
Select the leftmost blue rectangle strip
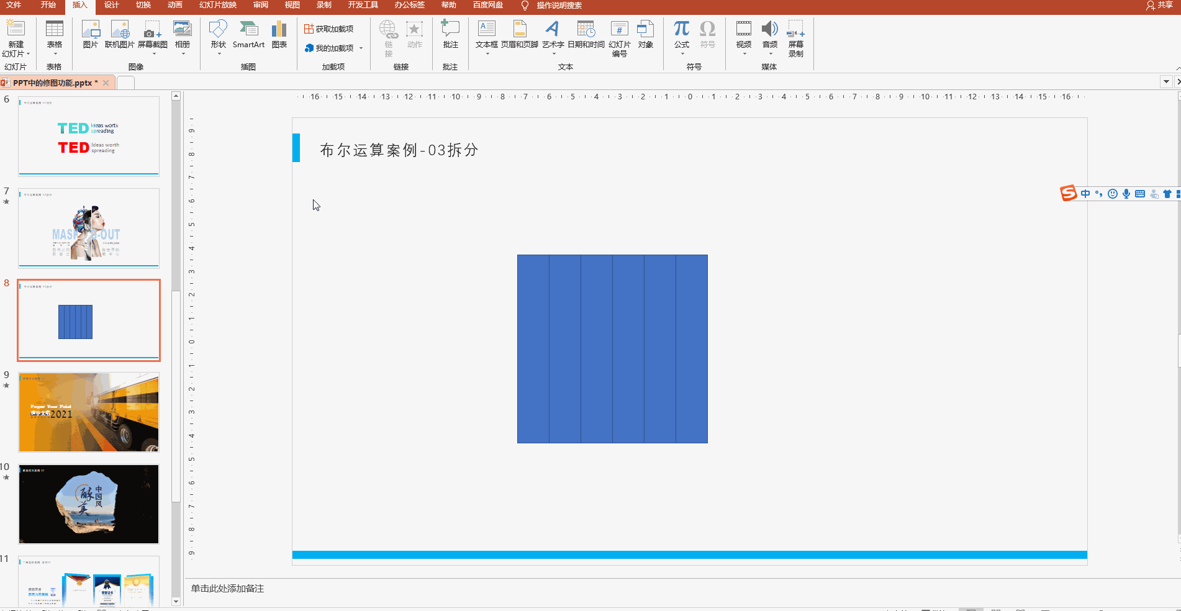coord(533,349)
